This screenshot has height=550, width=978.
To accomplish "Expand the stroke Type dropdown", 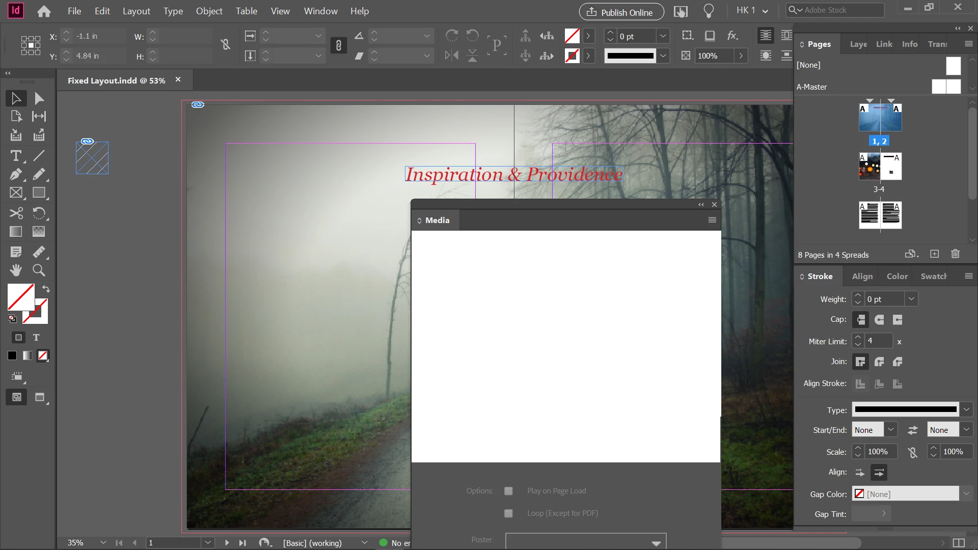I will (x=966, y=409).
